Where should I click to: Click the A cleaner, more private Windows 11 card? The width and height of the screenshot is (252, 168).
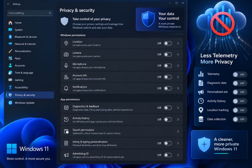pos(219,145)
